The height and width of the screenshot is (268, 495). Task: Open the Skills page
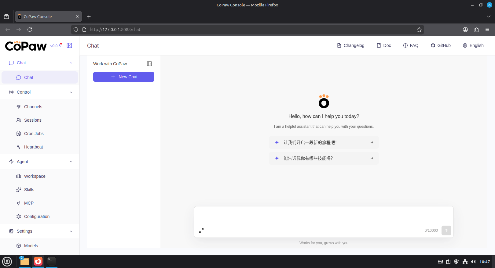(x=29, y=190)
